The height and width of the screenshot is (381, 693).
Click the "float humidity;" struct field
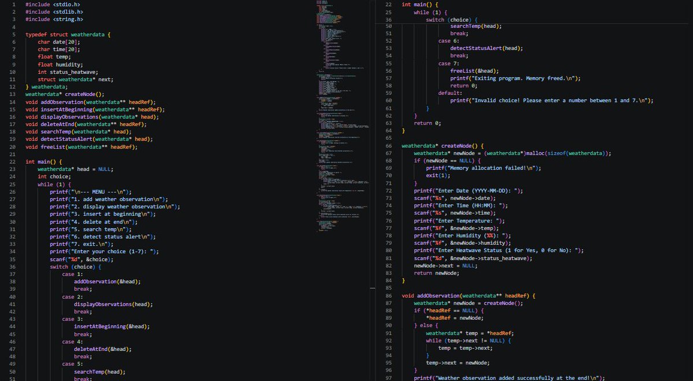[x=60, y=65]
